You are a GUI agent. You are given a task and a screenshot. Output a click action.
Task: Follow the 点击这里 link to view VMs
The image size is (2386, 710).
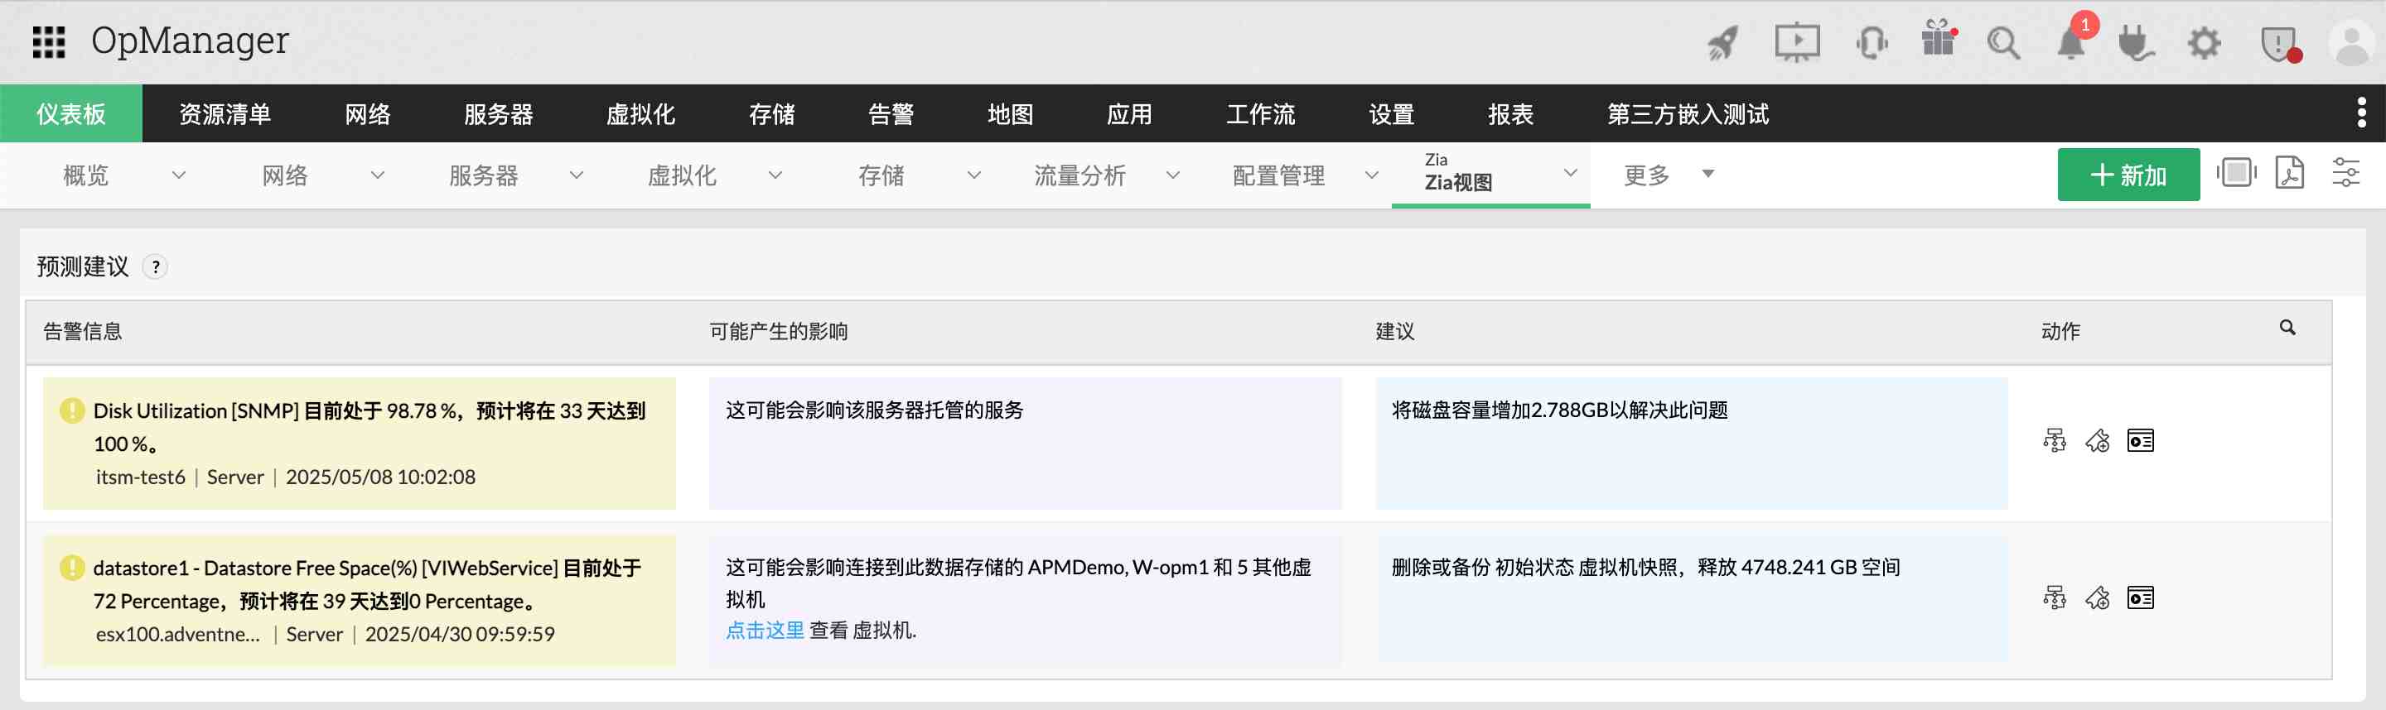click(x=764, y=631)
